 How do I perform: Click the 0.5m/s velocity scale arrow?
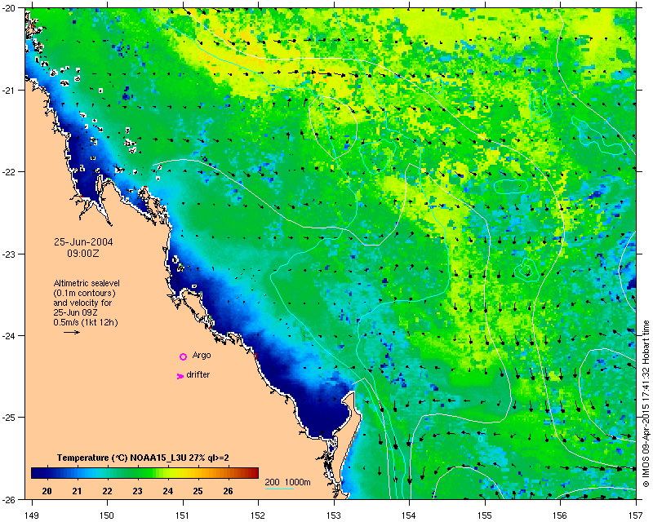(72, 332)
